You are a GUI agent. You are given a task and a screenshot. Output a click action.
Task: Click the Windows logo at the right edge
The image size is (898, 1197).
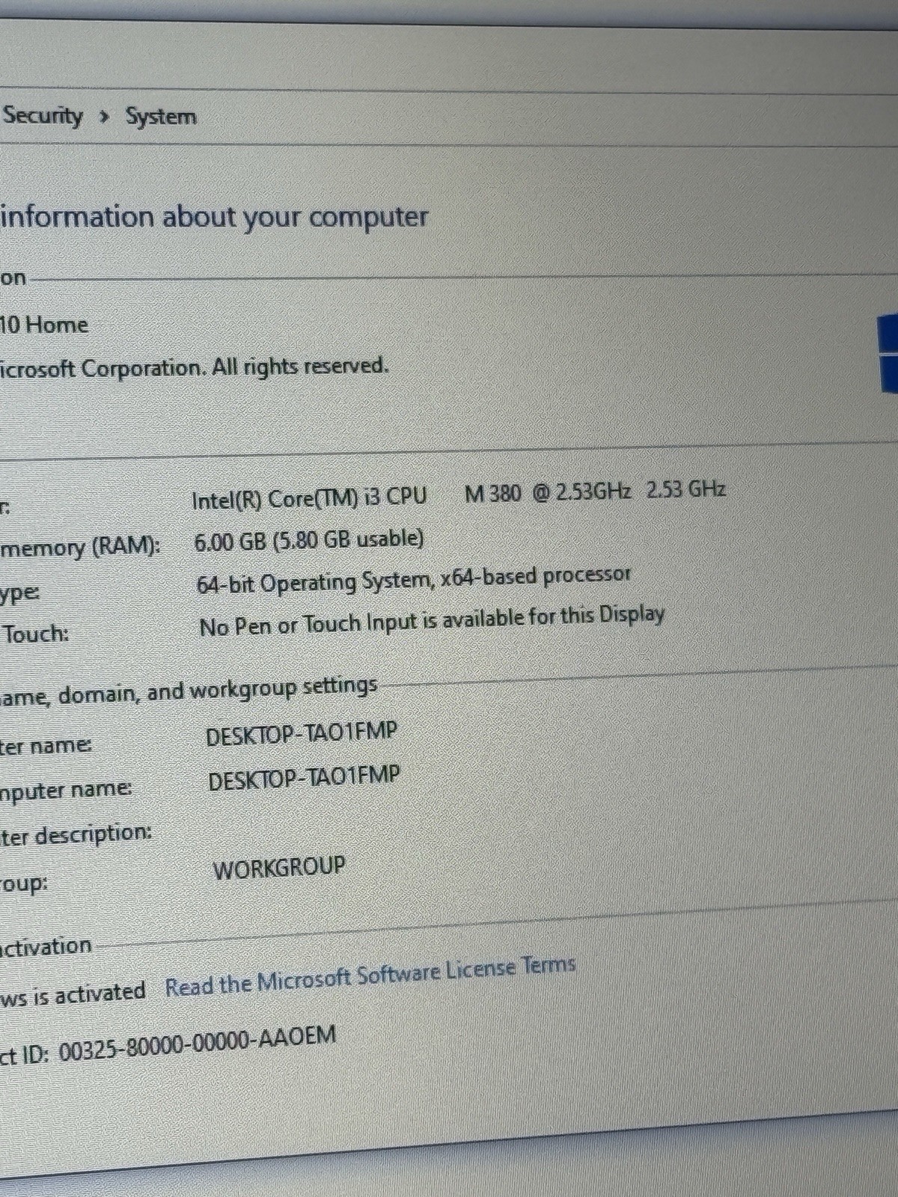click(x=888, y=353)
